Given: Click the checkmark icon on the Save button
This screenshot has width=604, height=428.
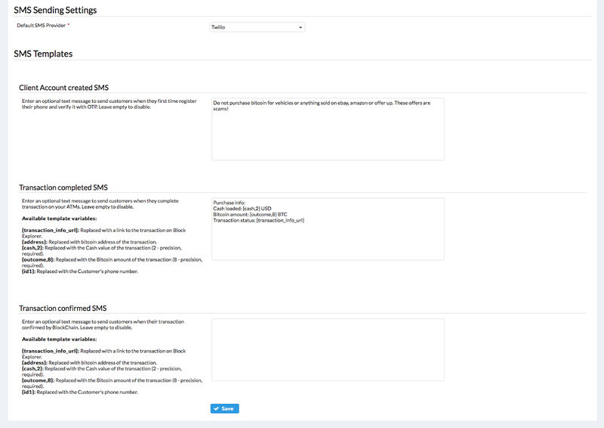Looking at the screenshot, I should click(216, 408).
